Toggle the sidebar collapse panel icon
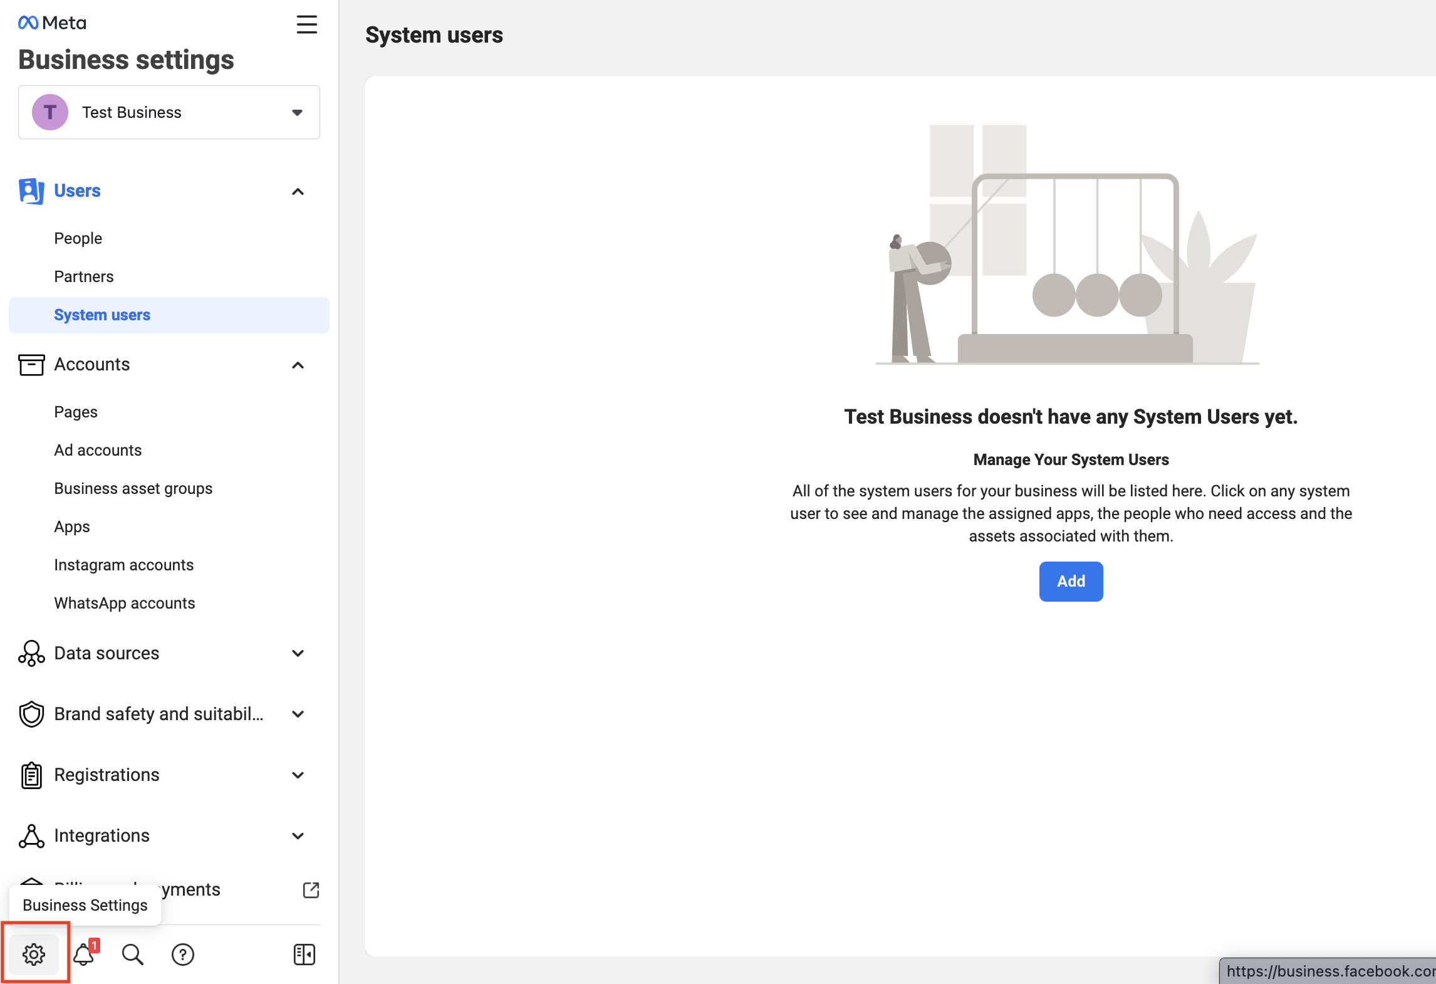 [x=304, y=954]
